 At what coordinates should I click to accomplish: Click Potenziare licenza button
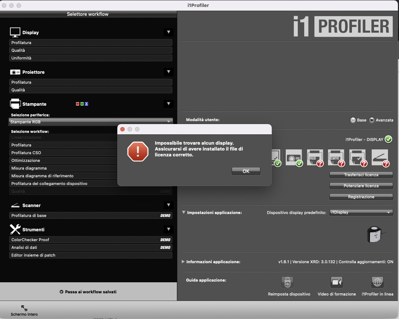(x=361, y=186)
